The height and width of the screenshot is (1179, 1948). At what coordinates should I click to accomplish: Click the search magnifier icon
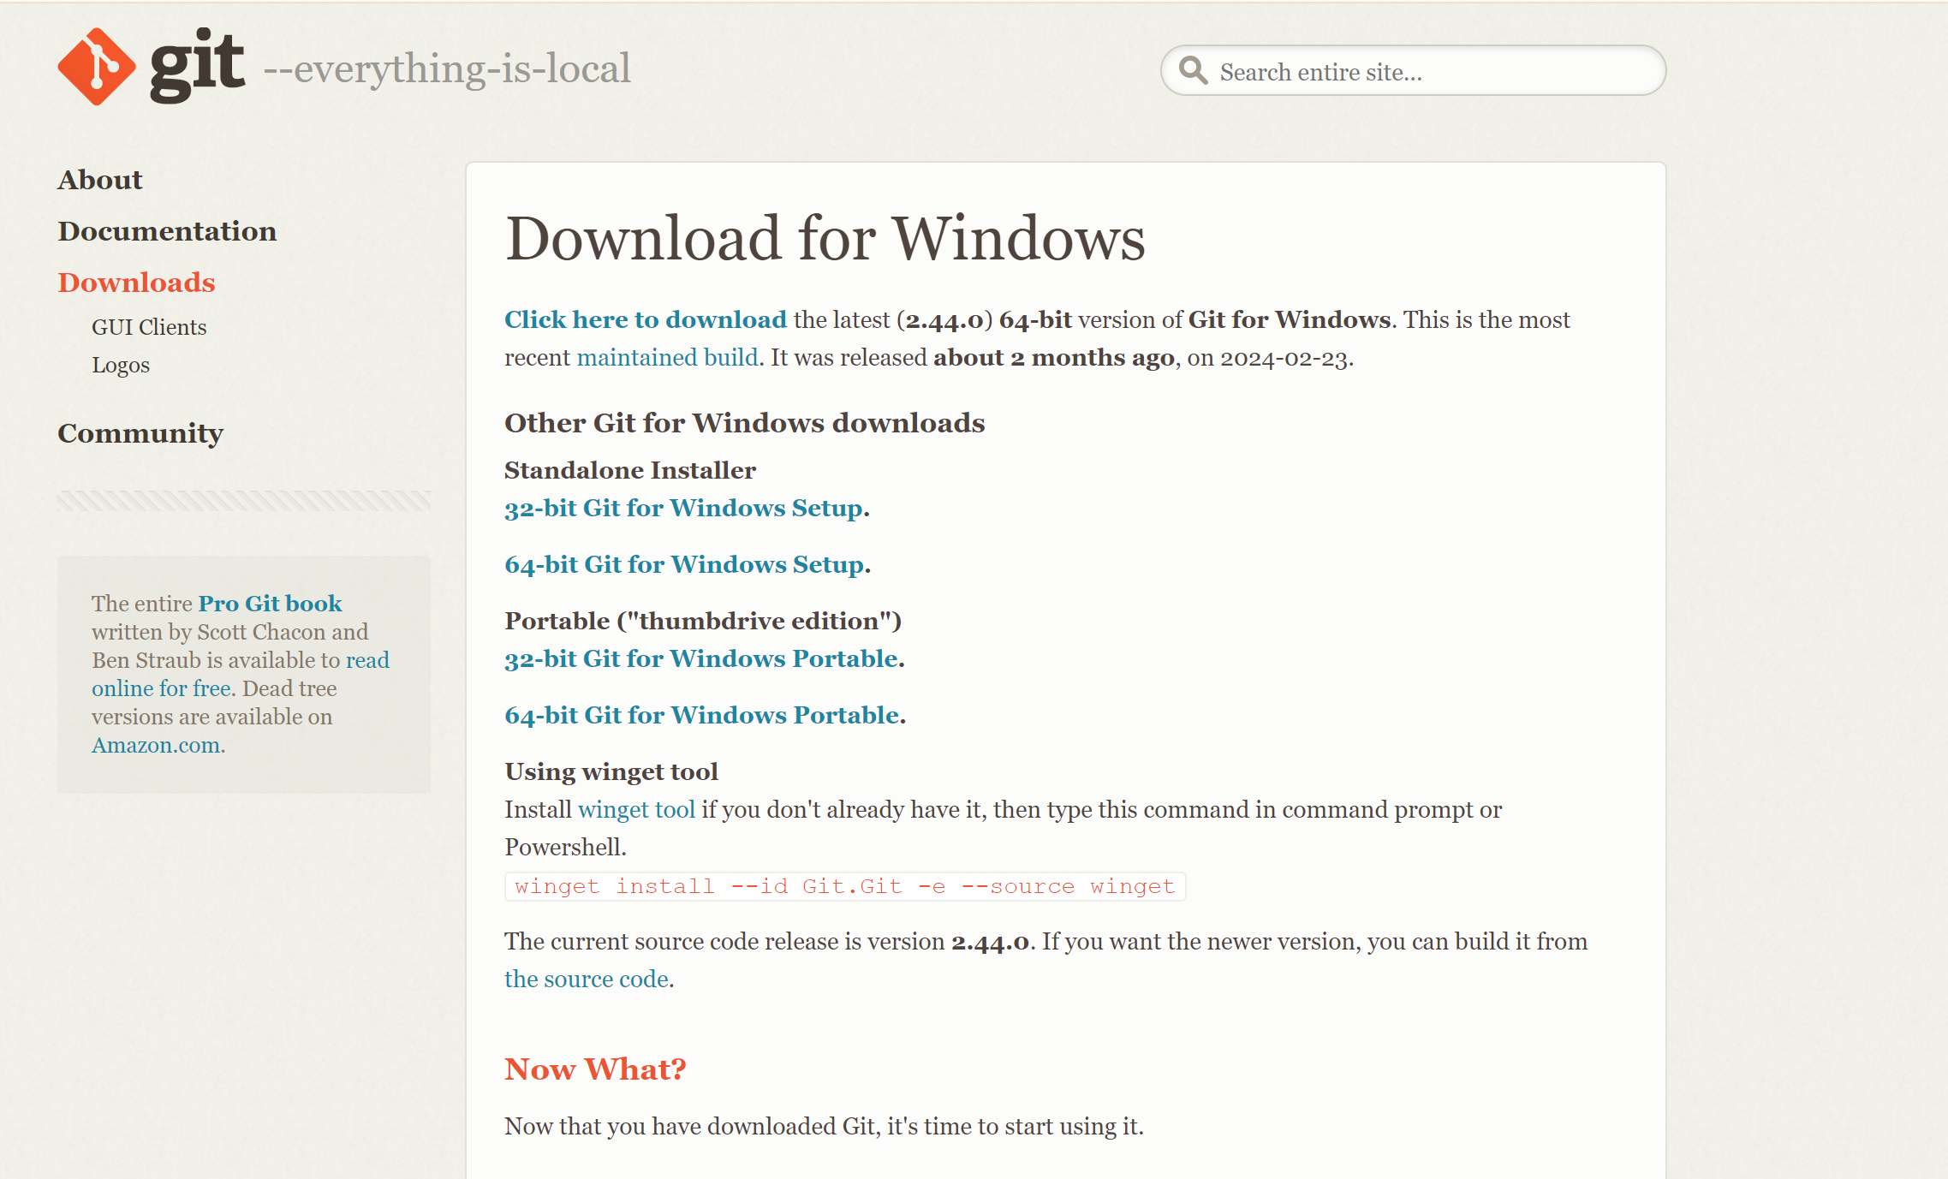pyautogui.click(x=1193, y=71)
